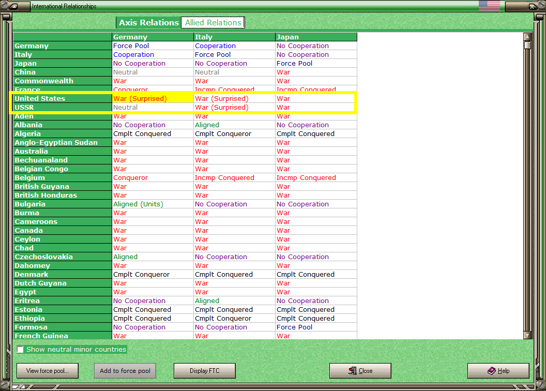Switch to the Allied Relations tab
546x391 pixels.
213,23
